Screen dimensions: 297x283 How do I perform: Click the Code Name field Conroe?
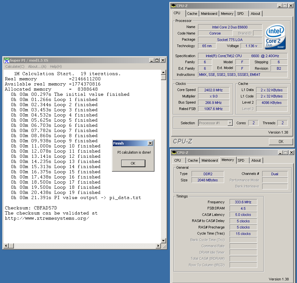tap(215, 33)
